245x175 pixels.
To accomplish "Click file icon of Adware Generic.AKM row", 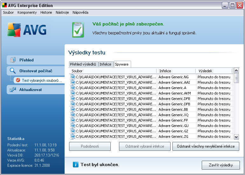I will coord(73,93).
